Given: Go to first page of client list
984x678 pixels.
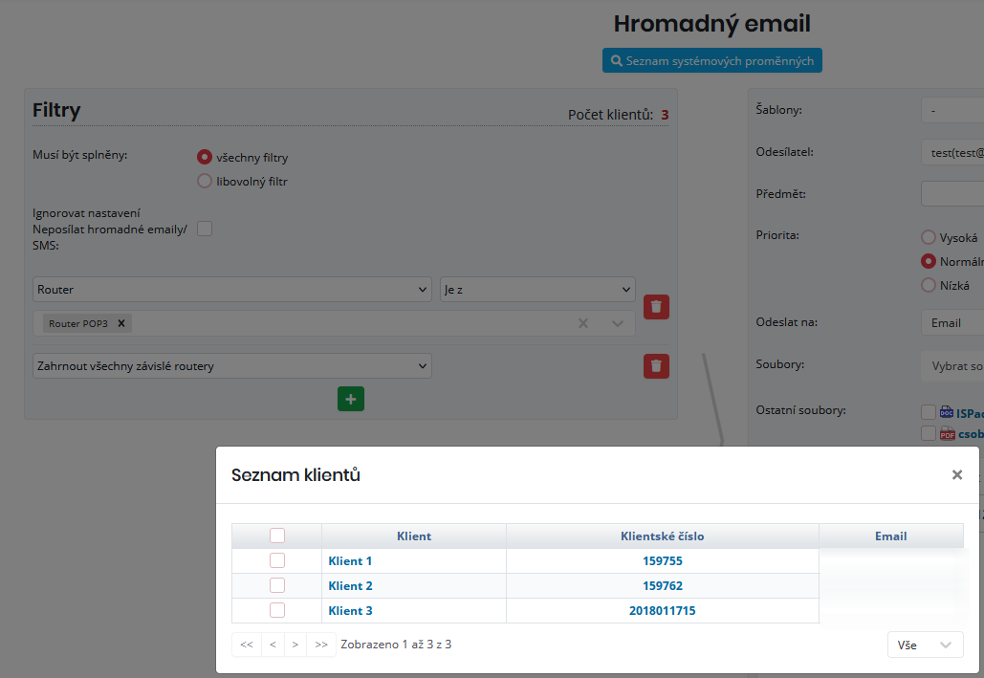Looking at the screenshot, I should pyautogui.click(x=247, y=645).
